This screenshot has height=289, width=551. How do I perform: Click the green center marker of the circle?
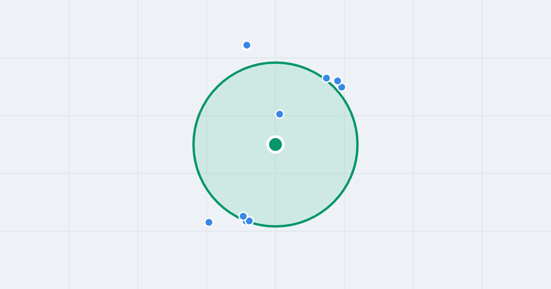pos(275,144)
